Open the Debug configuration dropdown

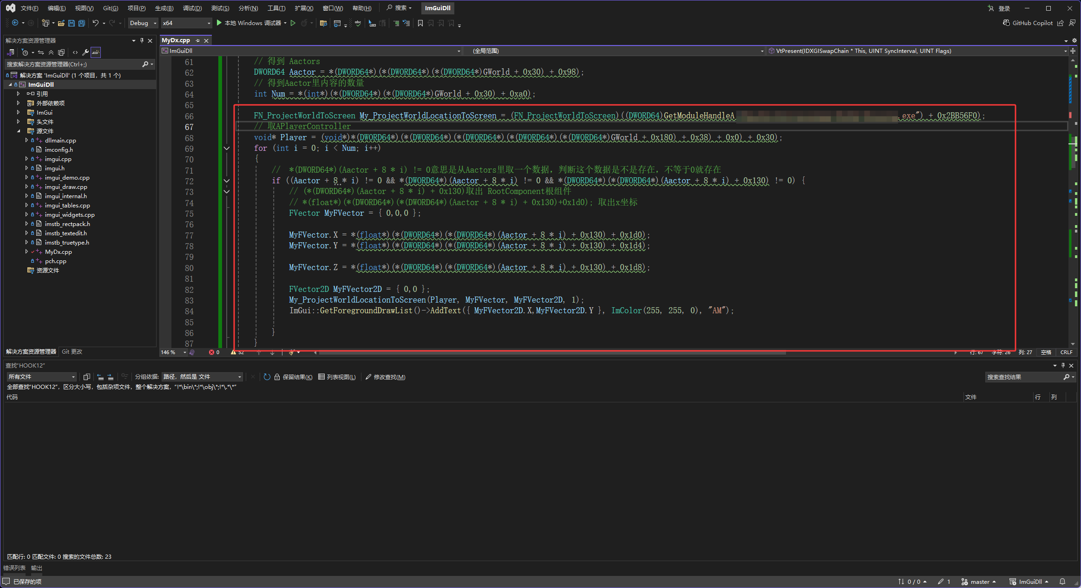(143, 23)
